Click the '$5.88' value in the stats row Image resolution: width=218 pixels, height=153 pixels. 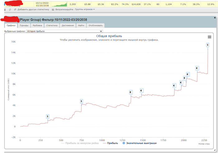[87, 4]
